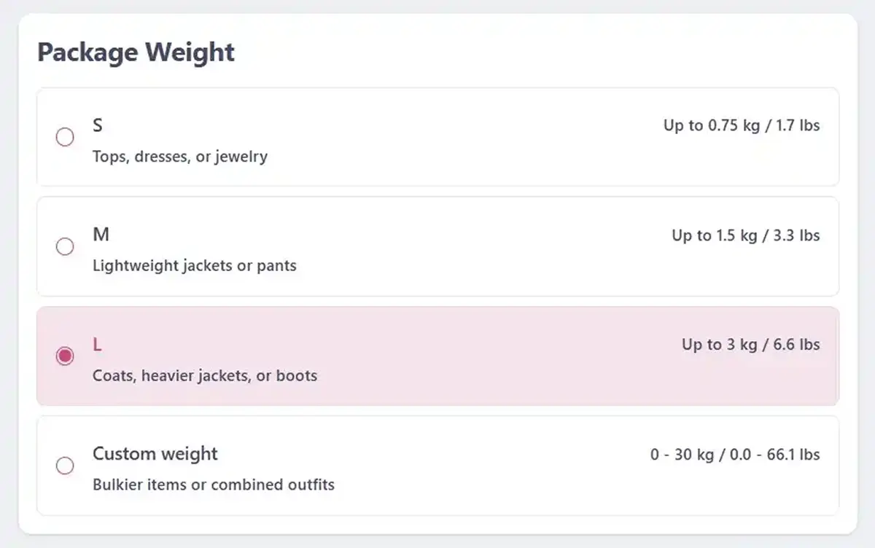Click the 'M' size label

(101, 235)
